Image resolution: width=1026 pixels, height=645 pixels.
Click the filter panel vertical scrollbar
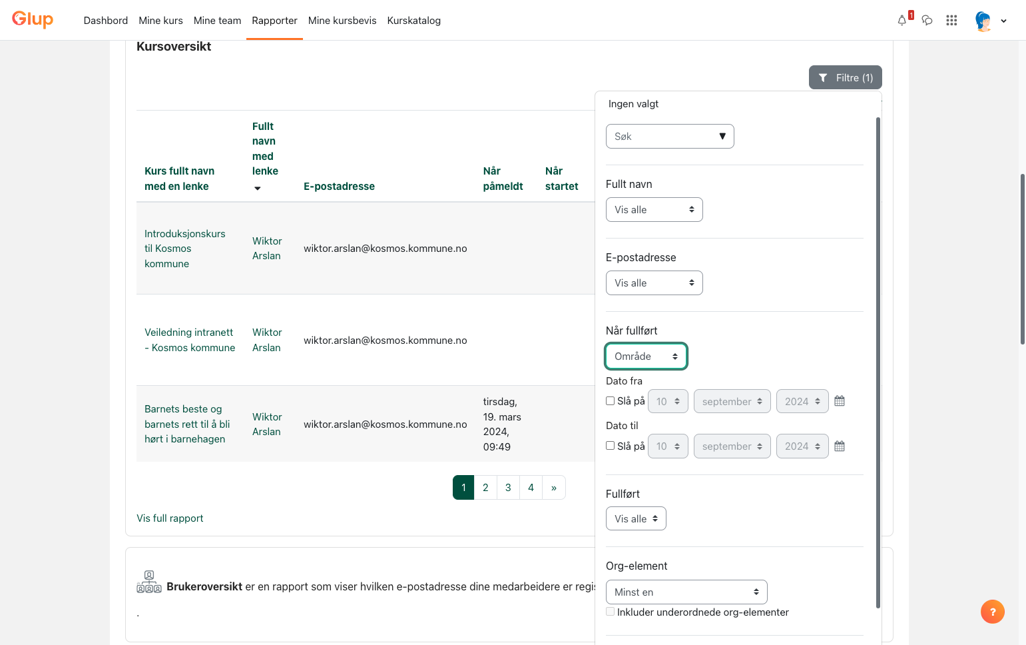pos(878,363)
